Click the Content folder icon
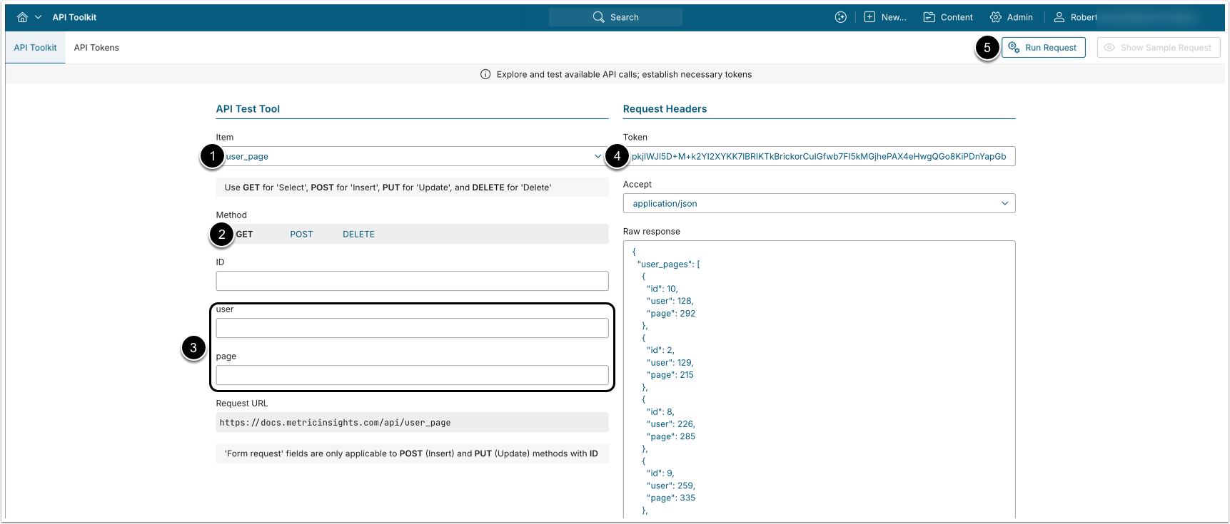The width and height of the screenshot is (1230, 524). (x=929, y=17)
